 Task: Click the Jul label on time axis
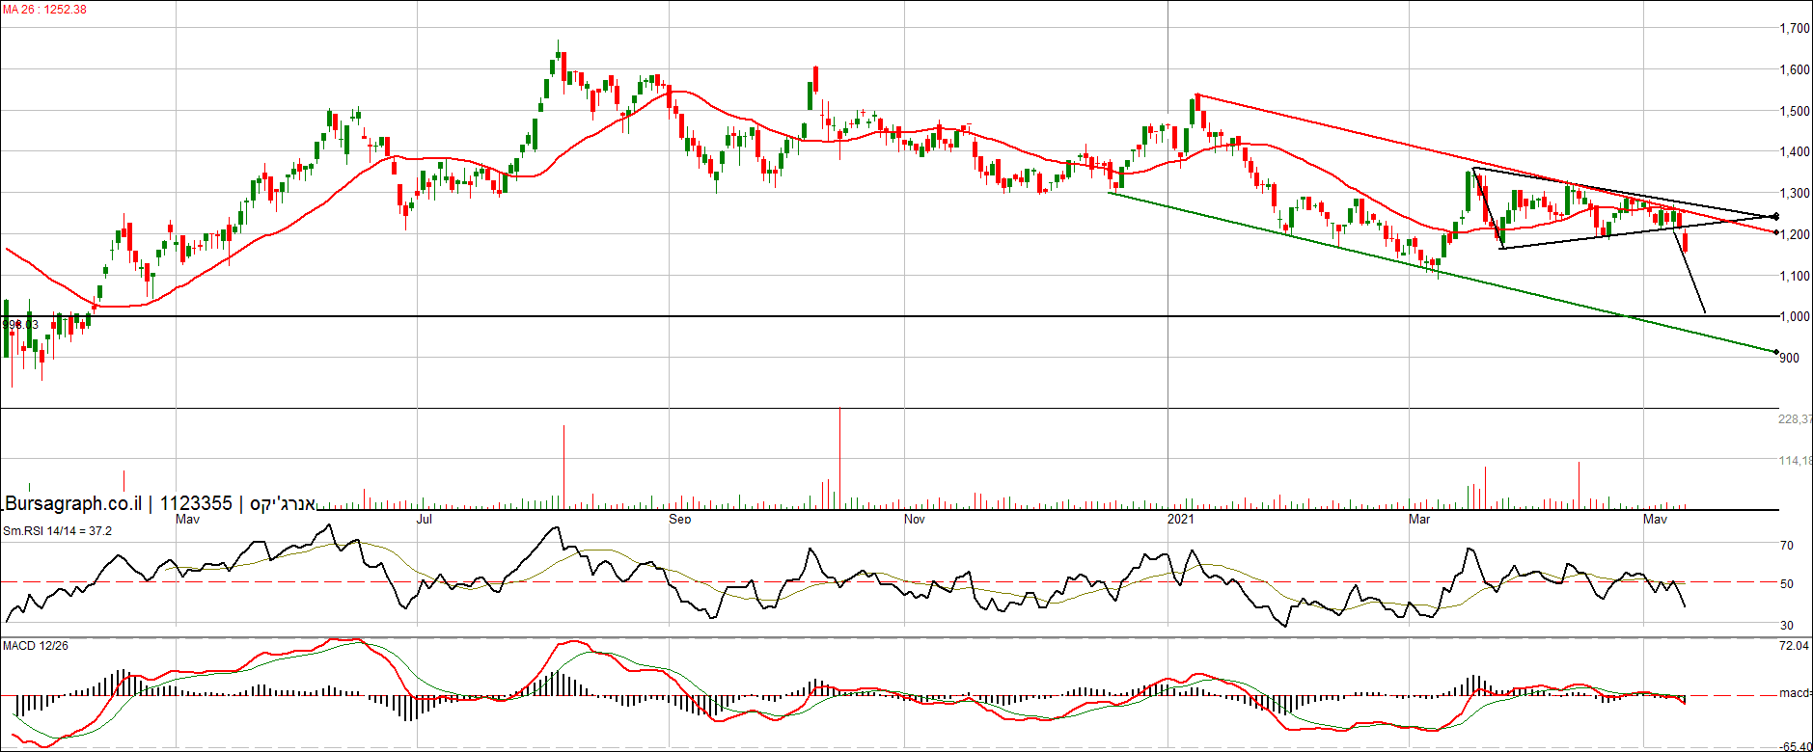click(424, 520)
